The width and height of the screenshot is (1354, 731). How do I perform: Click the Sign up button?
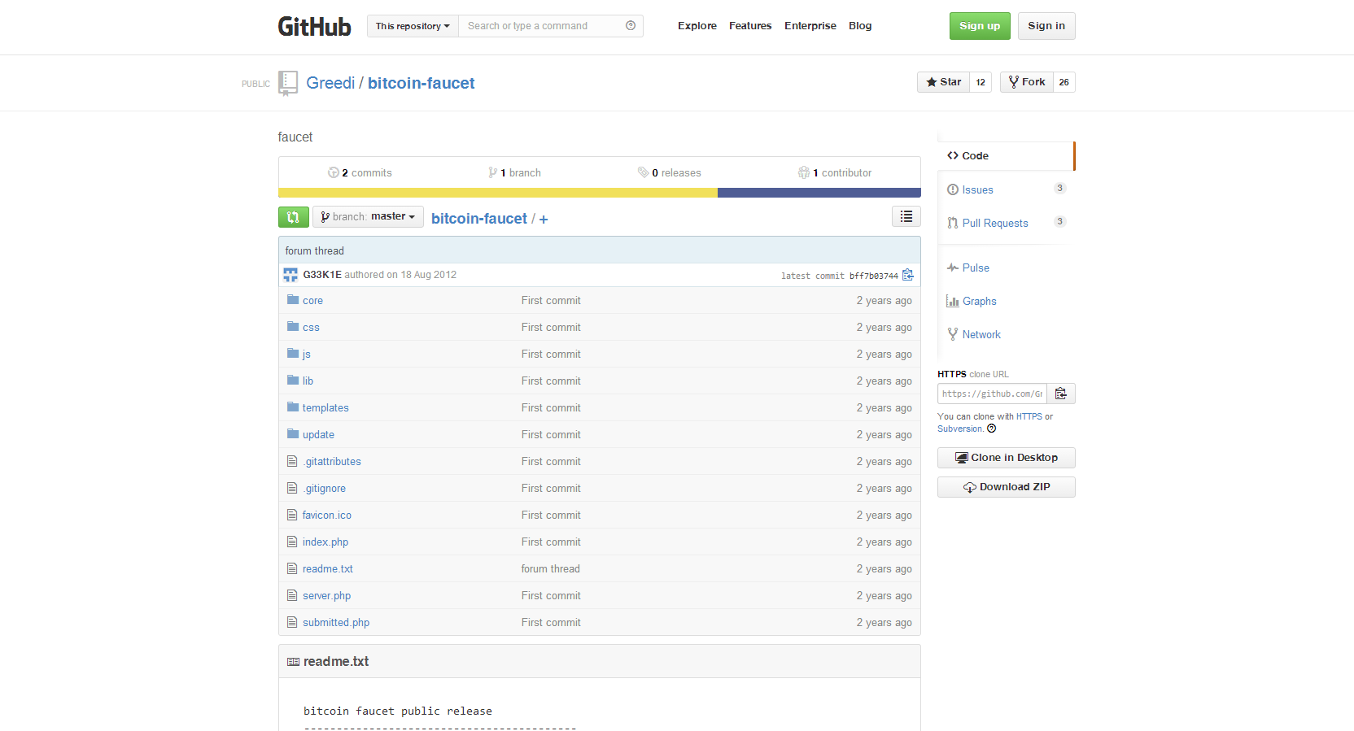tap(980, 26)
